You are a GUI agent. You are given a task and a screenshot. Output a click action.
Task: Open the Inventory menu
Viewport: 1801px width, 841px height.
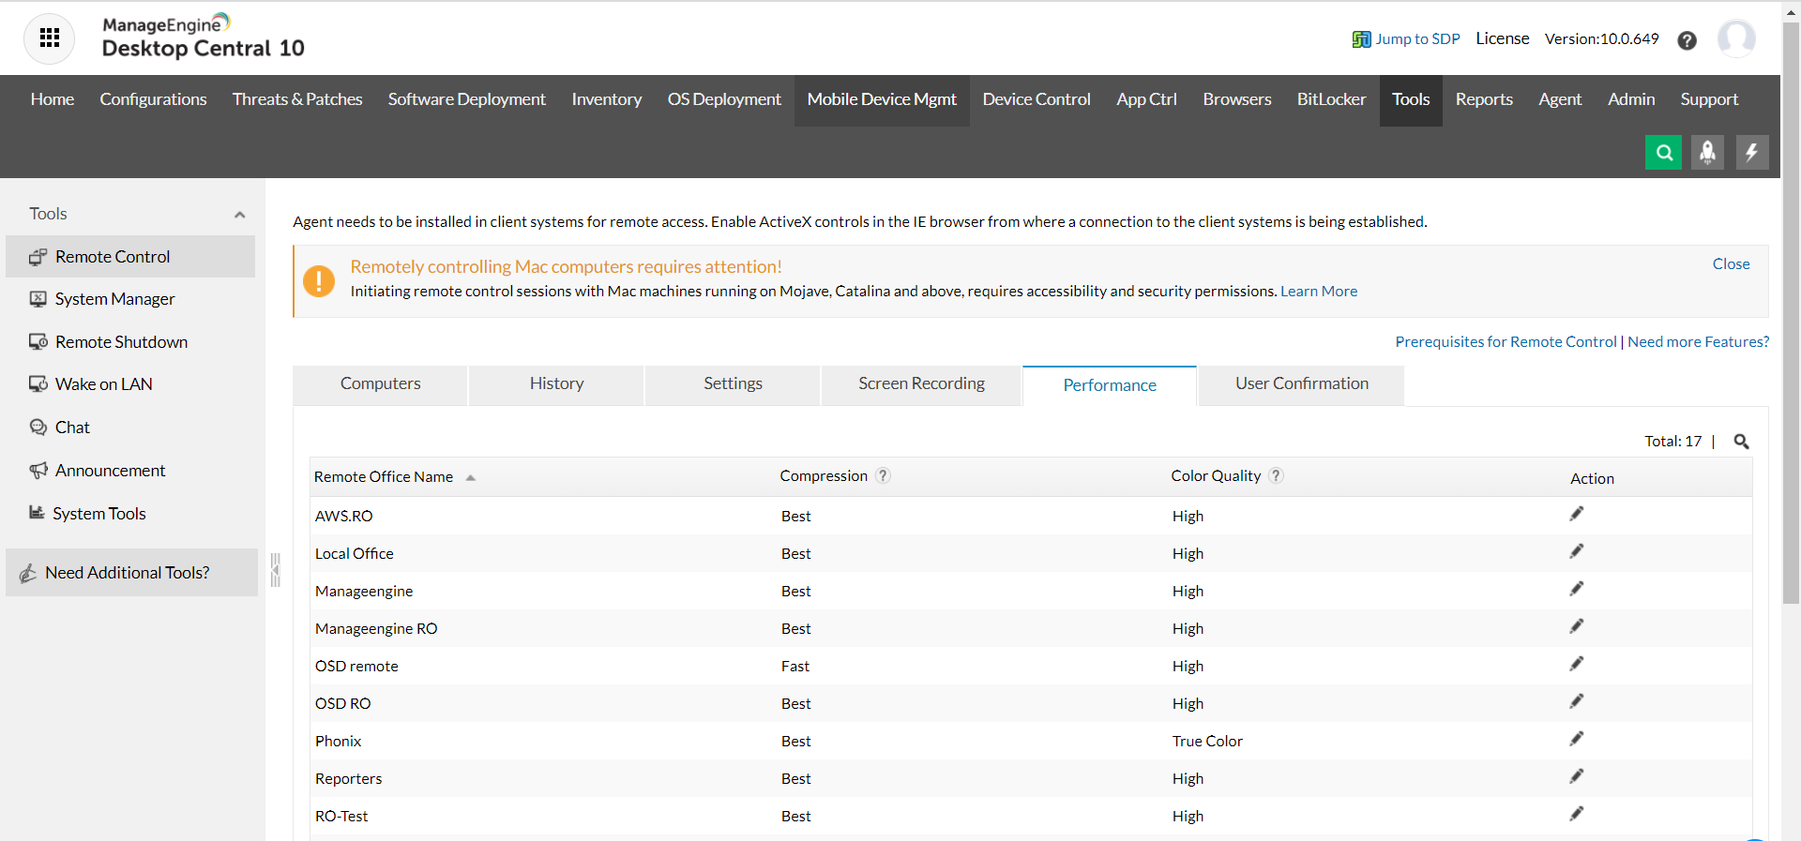pyautogui.click(x=607, y=99)
